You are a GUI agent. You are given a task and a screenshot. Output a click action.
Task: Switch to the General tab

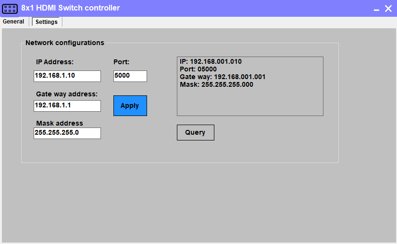coord(13,22)
